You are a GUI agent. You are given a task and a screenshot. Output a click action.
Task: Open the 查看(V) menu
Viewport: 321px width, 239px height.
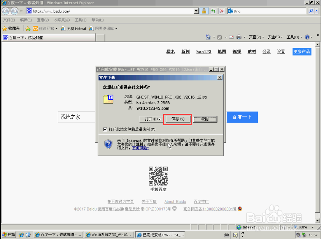pos(43,20)
